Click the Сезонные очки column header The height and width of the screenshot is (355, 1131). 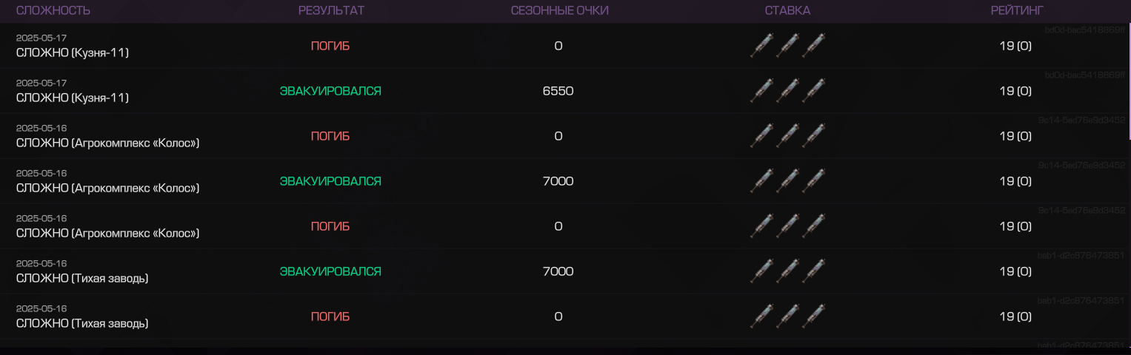(560, 10)
